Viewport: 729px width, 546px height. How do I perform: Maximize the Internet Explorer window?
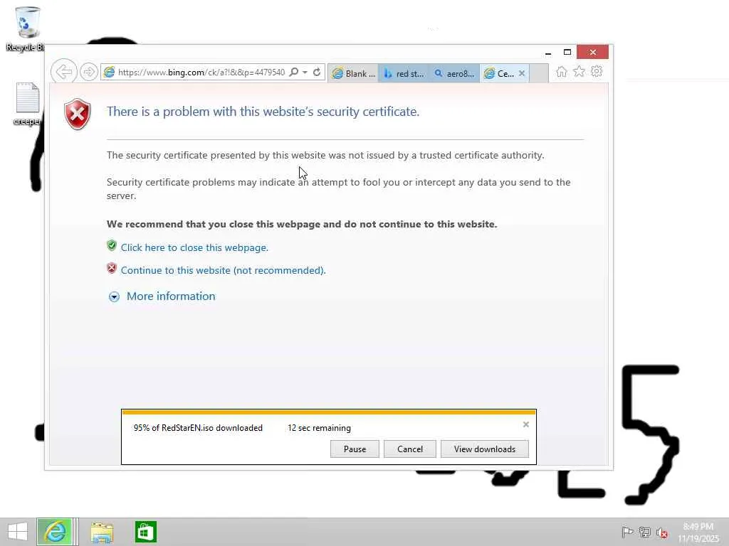[567, 52]
